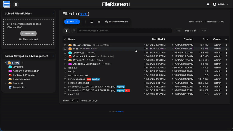The height and width of the screenshot is (131, 233).
Task: Click the FileRise footer link
Action: point(120,111)
